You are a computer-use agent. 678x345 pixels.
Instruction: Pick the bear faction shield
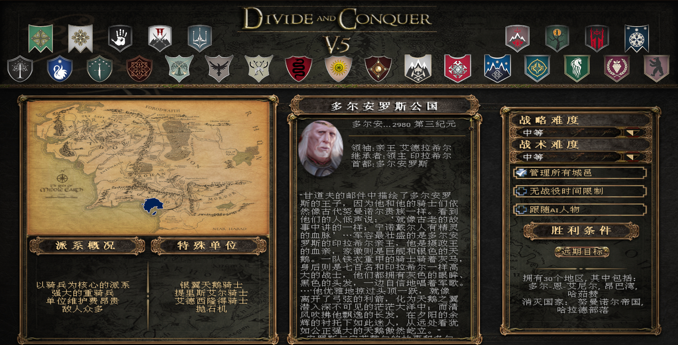(656, 69)
